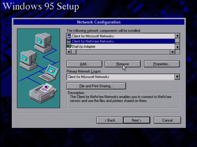The image size is (197, 147).
Task: Select Client for NetWare Networks list entry
Action: pos(121,41)
